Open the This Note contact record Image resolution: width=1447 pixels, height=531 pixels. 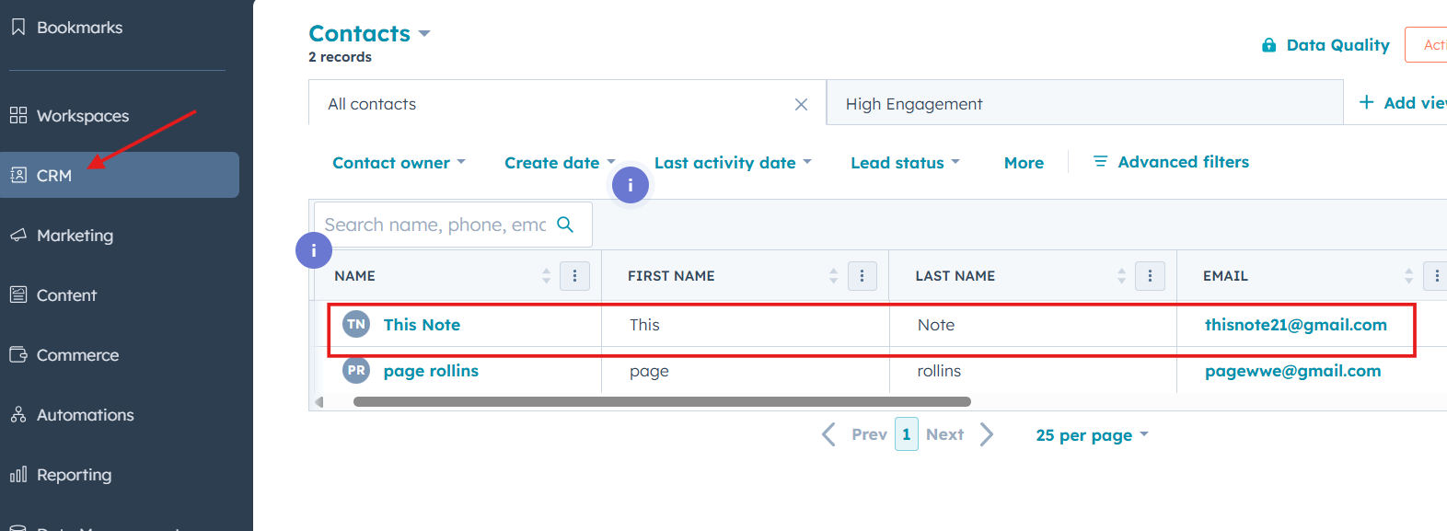pos(422,325)
